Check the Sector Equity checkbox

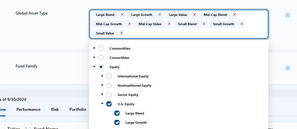click(x=109, y=95)
